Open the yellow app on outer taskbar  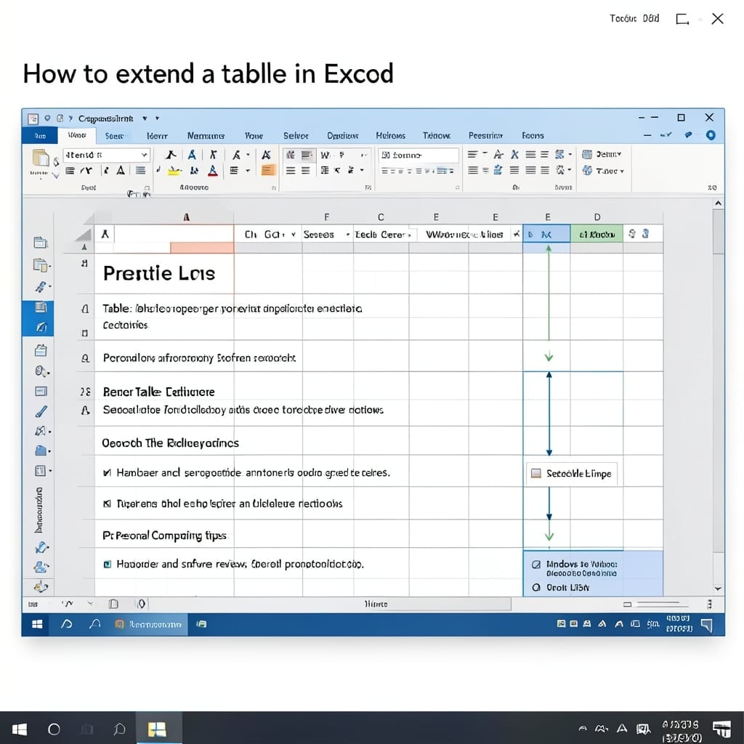(x=157, y=729)
